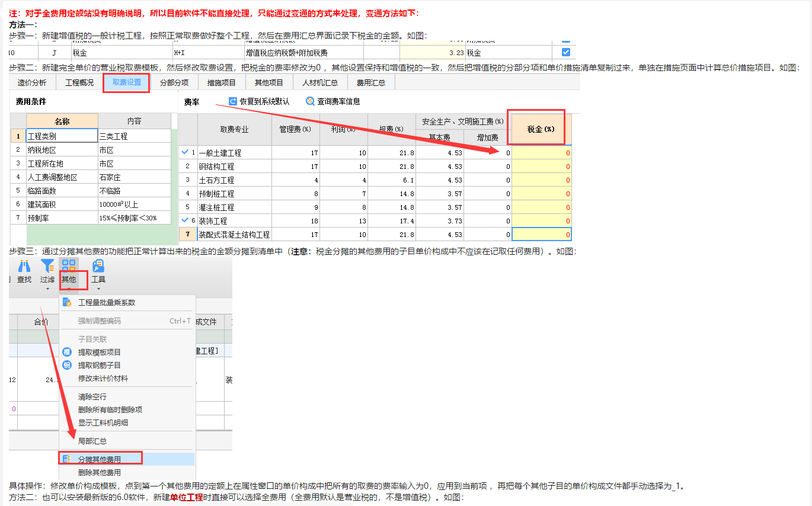
Task: Toggle checkmark on row 1 一般土建工程
Action: (x=184, y=152)
